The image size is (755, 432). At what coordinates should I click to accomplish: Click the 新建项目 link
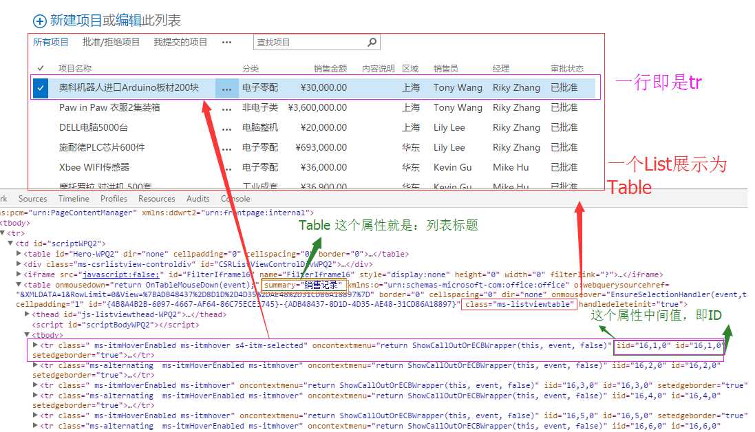point(76,21)
